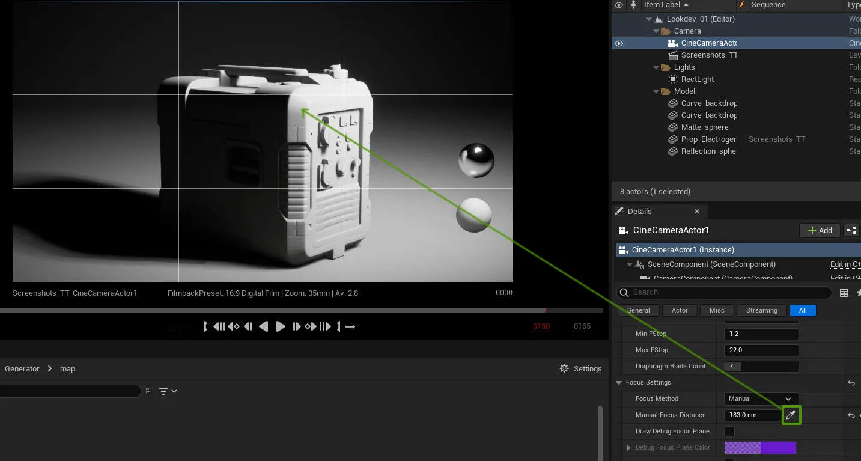Click the focus distance eyedropper picker
This screenshot has height=461, width=861.
791,415
